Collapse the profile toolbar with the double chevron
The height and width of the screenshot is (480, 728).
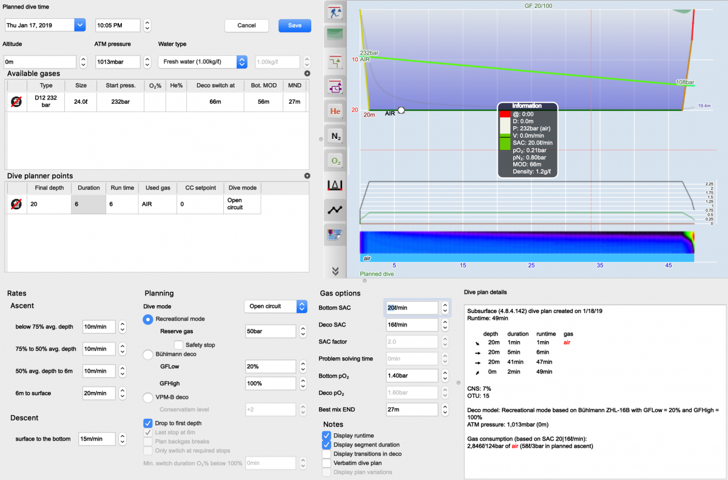(x=335, y=271)
